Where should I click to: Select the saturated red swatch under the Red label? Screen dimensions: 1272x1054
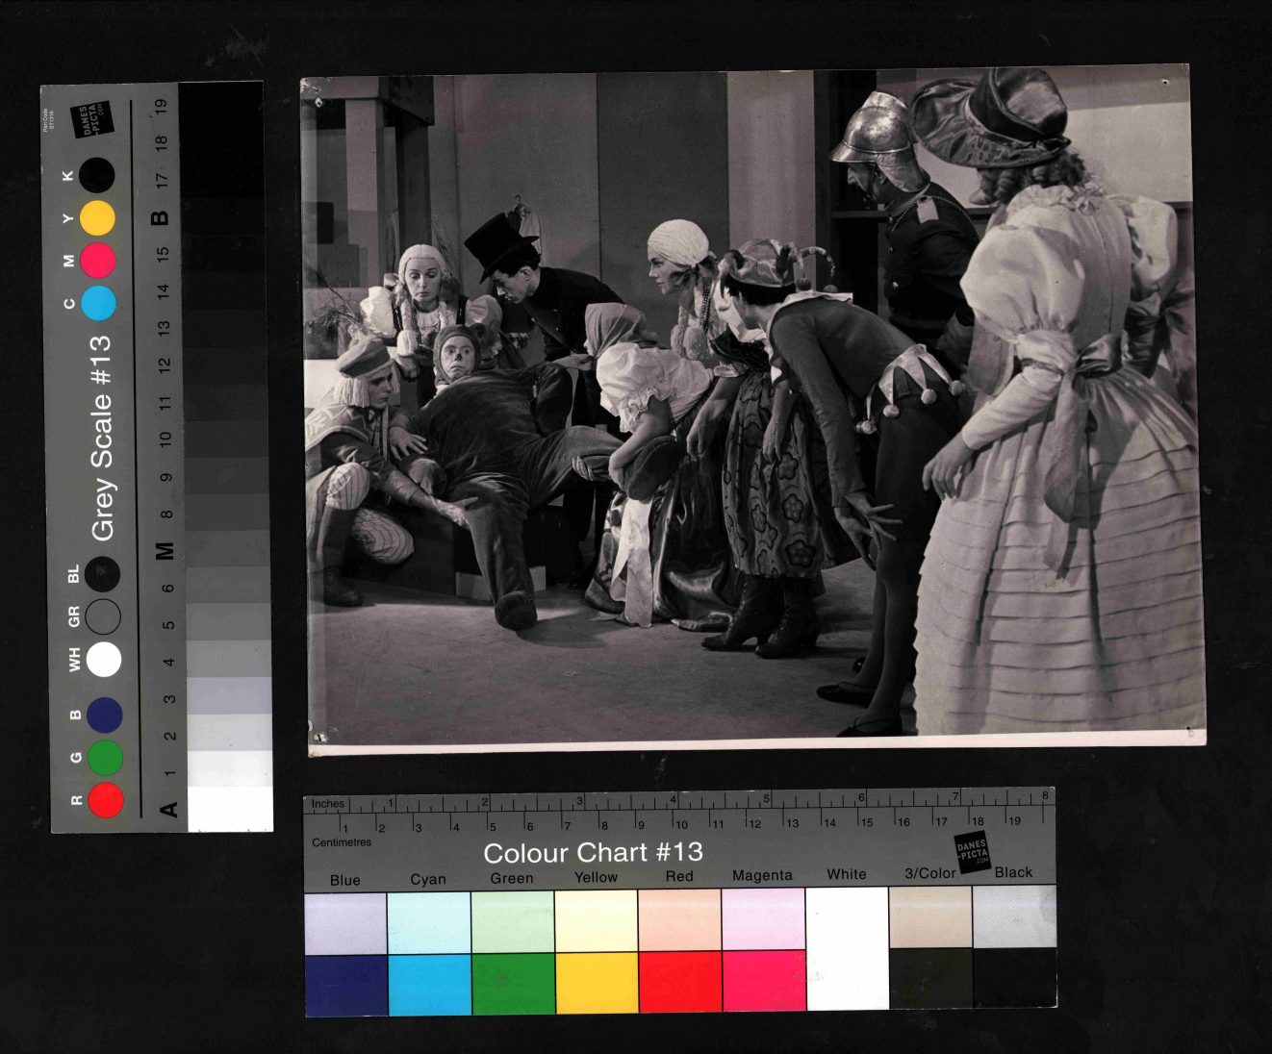[679, 982]
